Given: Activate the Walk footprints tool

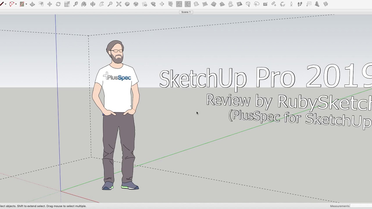Looking at the screenshot, I should pyautogui.click(x=300, y=4).
